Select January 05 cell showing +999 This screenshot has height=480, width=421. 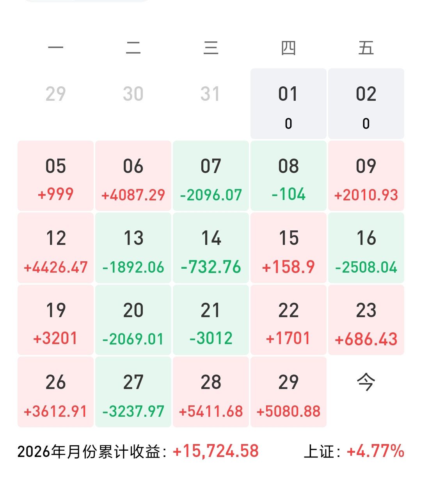(x=55, y=176)
